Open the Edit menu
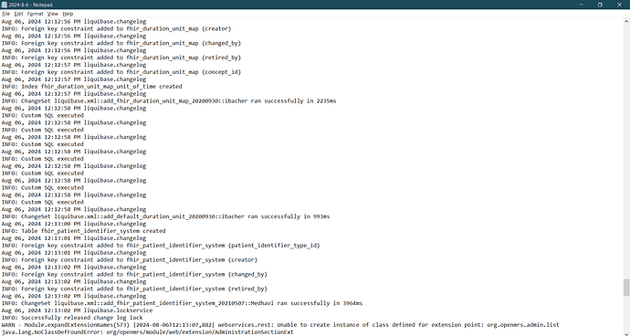Viewport: 630px width, 336px height. [x=18, y=14]
